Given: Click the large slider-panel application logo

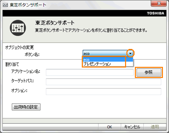Looking at the screenshot, I should (18, 28).
